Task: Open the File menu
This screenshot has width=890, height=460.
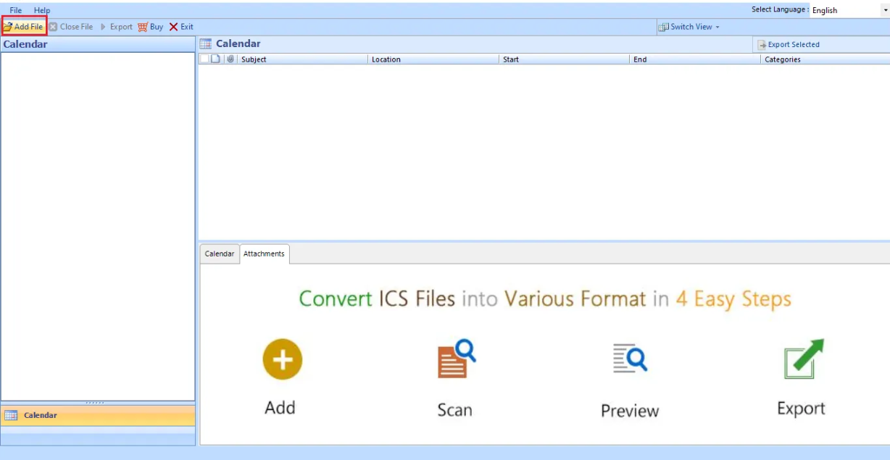Action: tap(16, 10)
